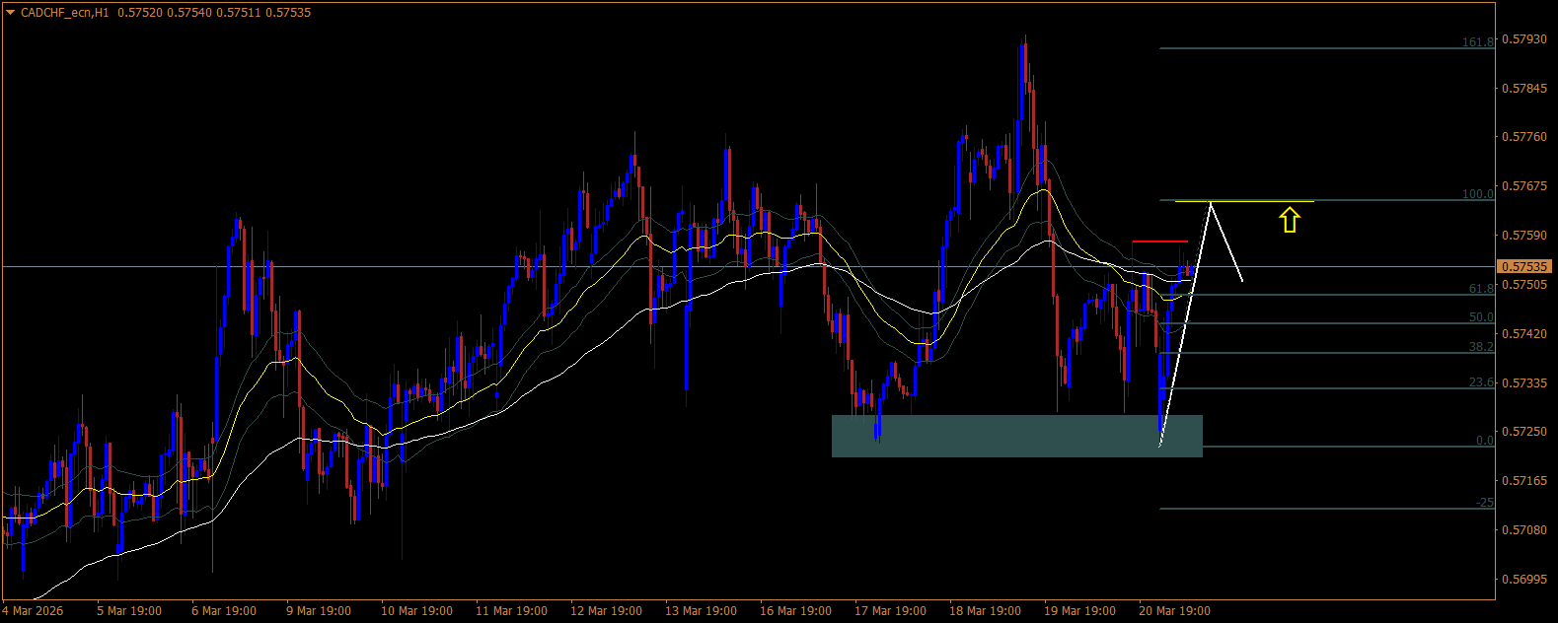Click the 20 Mar 19:00 time label
The width and height of the screenshot is (1558, 623).
pos(1174,611)
